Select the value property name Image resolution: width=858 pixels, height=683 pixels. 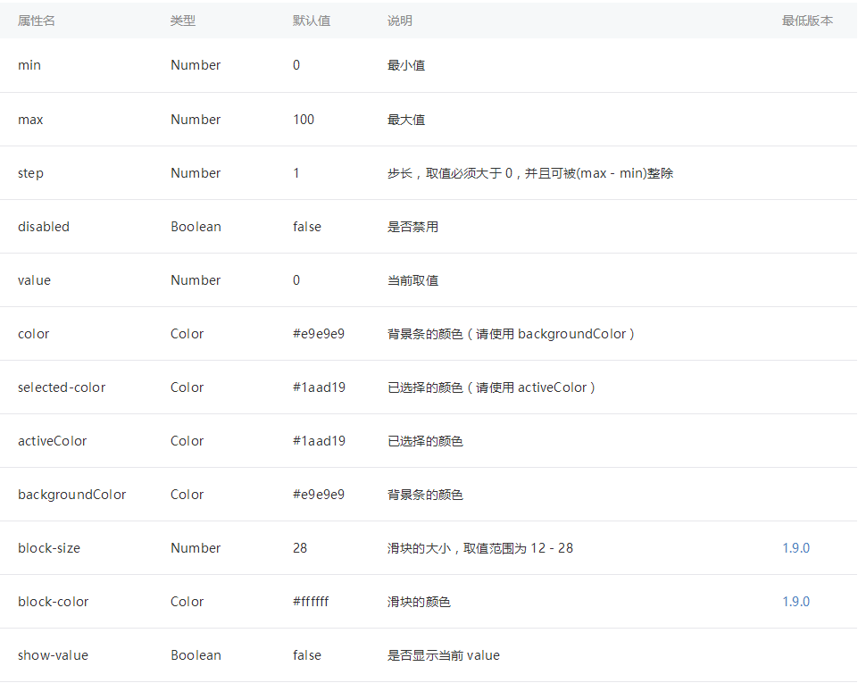coord(35,280)
